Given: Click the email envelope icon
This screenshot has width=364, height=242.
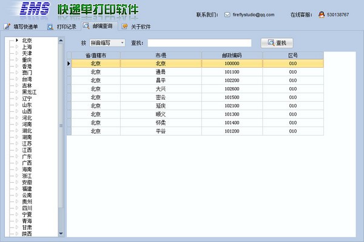Looking at the screenshot, I should (x=227, y=15).
